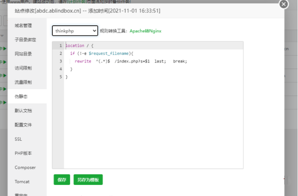Select the 网站目录 tab
The image size is (298, 196).
23,54
